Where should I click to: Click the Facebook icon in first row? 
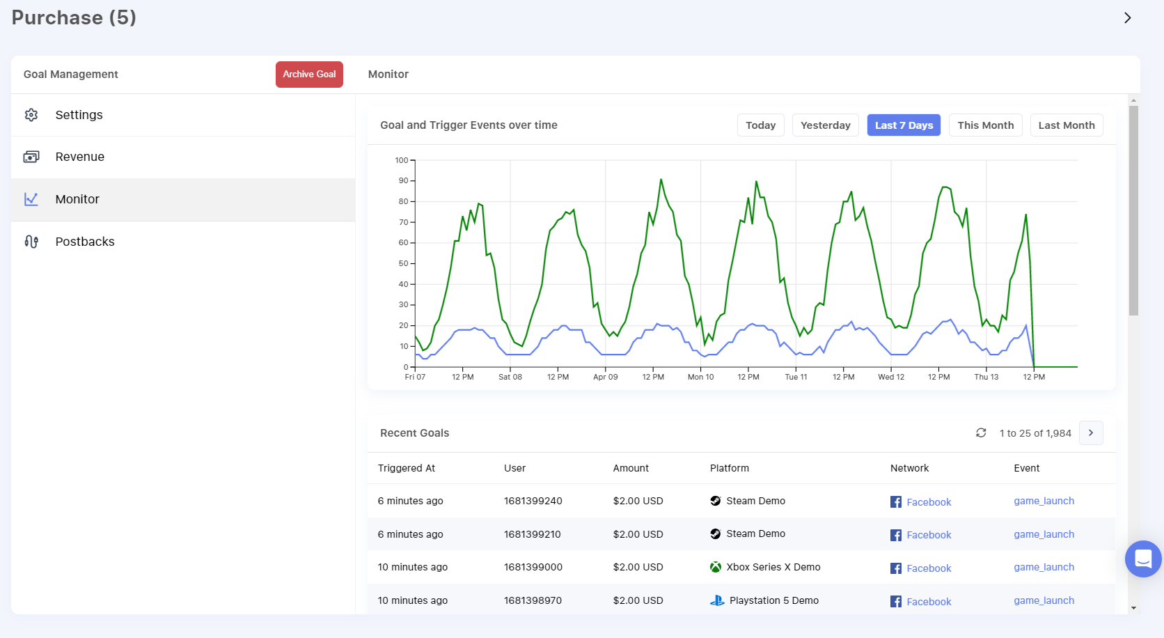click(896, 502)
